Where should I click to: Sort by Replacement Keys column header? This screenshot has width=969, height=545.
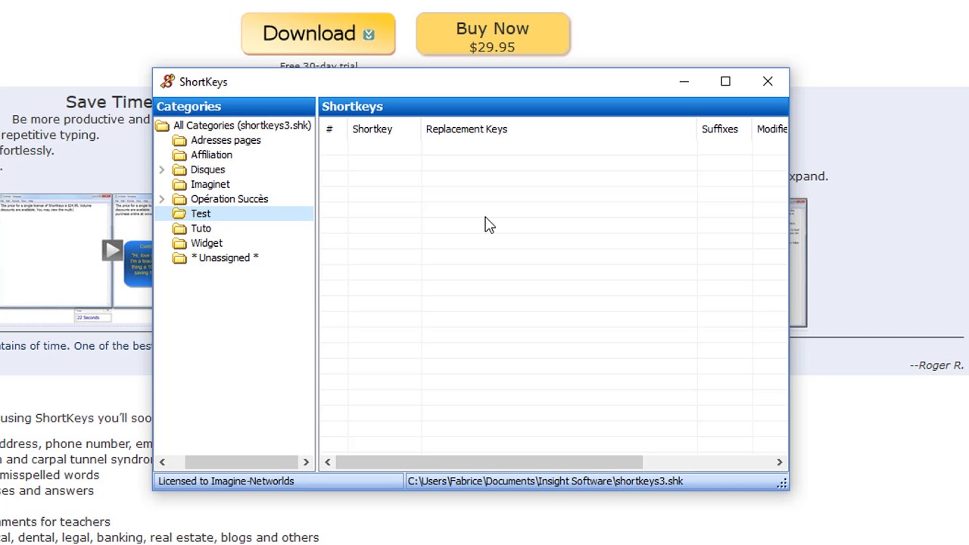(559, 129)
